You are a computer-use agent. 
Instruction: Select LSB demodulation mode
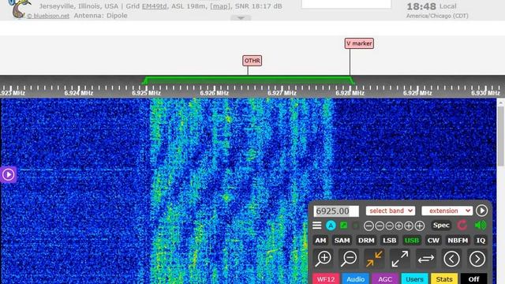[x=389, y=240]
